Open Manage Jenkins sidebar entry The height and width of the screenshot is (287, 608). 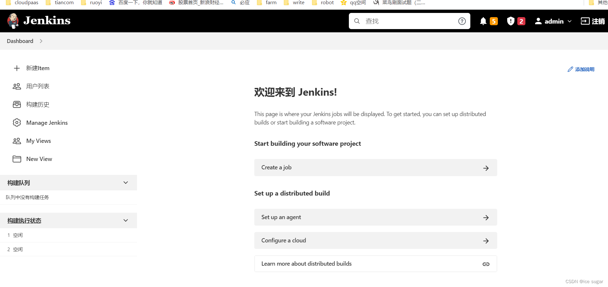47,123
